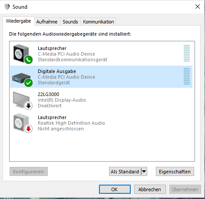The image size is (205, 199).
Task: Cancel with the Abbrechen button
Action: [150, 189]
